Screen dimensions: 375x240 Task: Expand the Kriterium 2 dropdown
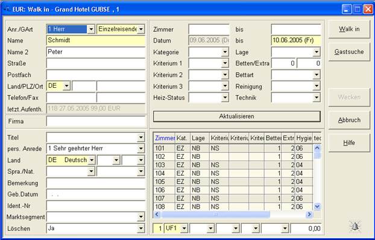[x=225, y=75]
